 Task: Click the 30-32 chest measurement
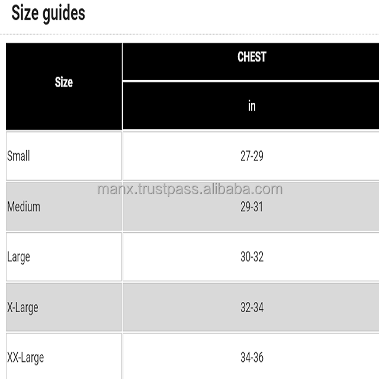pyautogui.click(x=251, y=257)
